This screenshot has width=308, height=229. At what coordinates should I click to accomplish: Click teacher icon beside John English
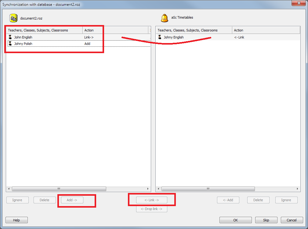click(10, 37)
